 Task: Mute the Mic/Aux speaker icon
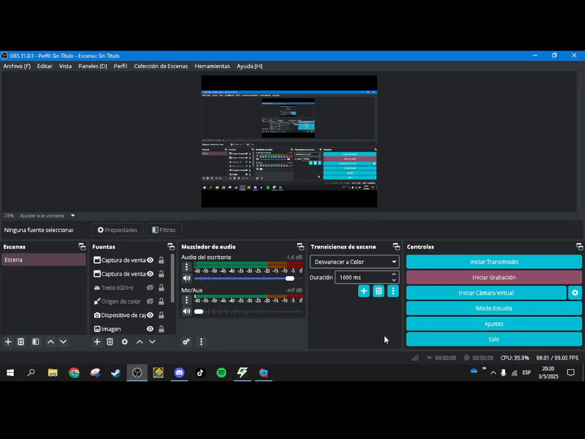(x=187, y=312)
